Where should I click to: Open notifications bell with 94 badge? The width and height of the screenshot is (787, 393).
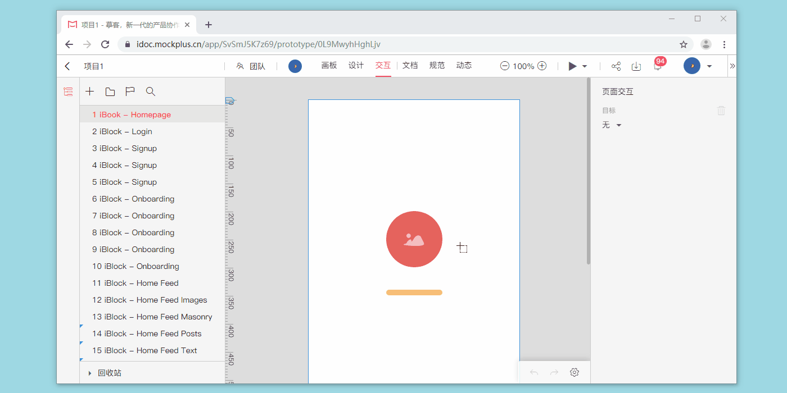657,66
